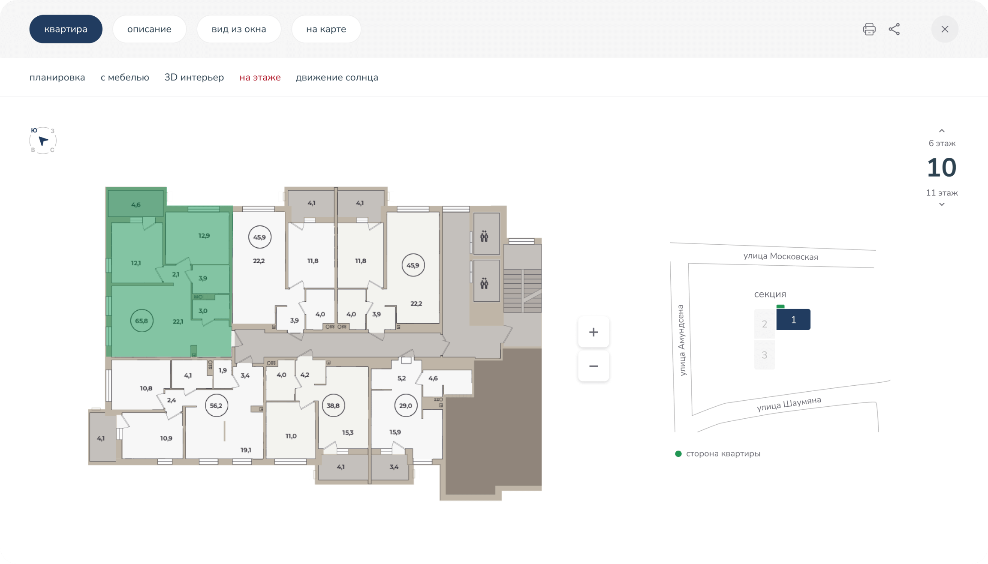Switch to с мебелью view
988x564 pixels.
coord(125,78)
